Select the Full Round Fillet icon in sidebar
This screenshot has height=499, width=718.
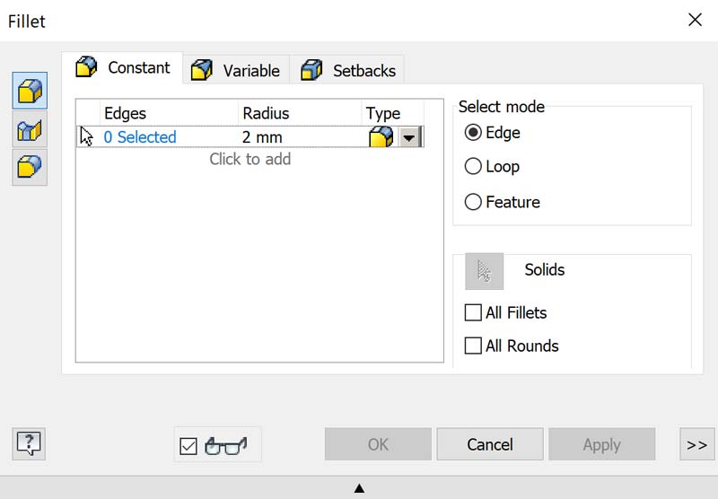point(30,167)
